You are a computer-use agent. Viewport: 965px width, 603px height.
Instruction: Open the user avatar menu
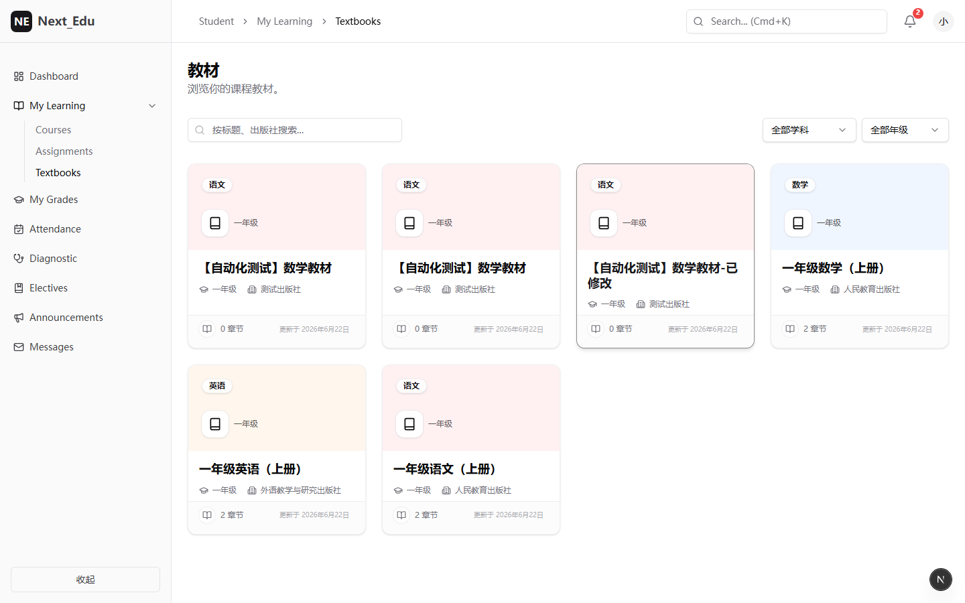pos(944,21)
